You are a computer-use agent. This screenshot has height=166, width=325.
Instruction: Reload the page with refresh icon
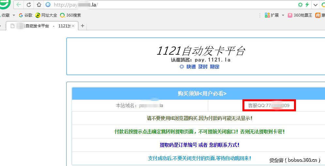[x=29, y=5]
